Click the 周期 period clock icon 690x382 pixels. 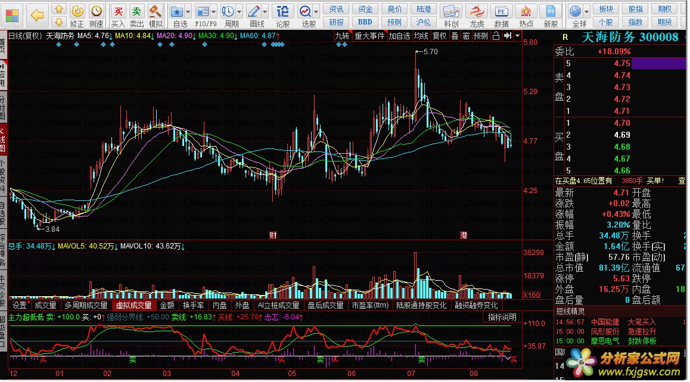click(x=228, y=11)
